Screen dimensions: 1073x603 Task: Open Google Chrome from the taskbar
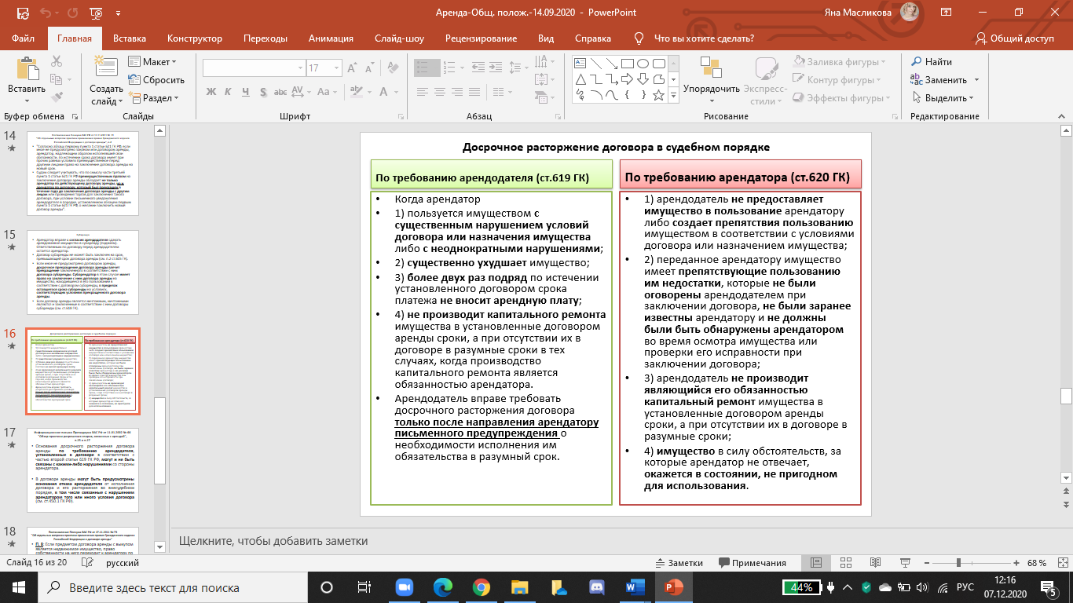[482, 587]
